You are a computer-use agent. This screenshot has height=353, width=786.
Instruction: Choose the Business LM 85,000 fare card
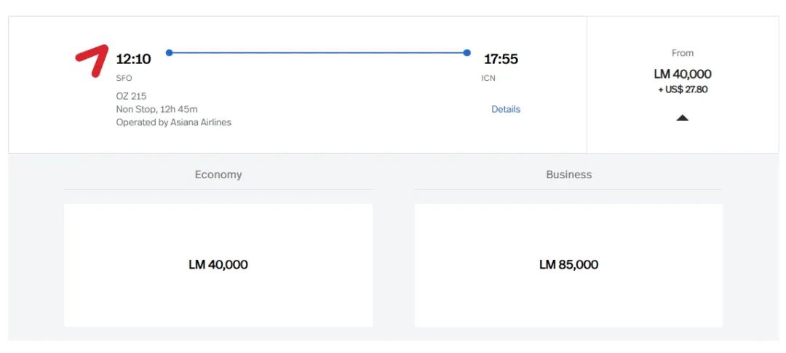[x=568, y=265]
